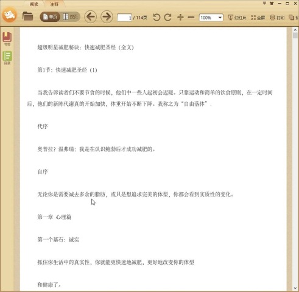The image size is (299, 292).
Task: Open the bookmark (书签) sidebar panel
Action: [x=7, y=39]
